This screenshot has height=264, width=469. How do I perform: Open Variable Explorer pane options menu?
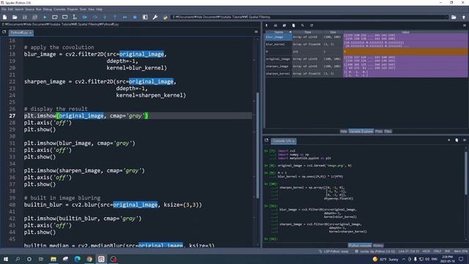click(465, 26)
